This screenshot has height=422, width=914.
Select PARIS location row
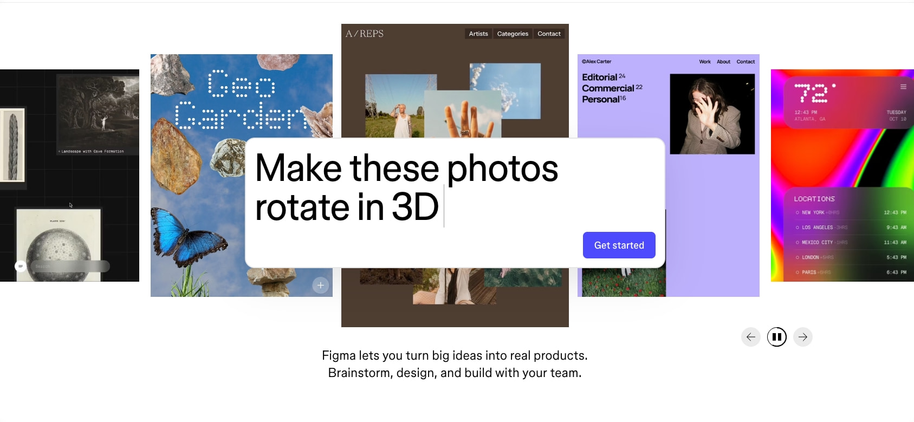click(851, 272)
